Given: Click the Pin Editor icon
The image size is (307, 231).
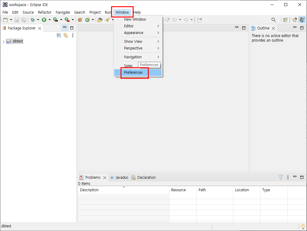Looking at the screenshot, I should tap(199, 20).
